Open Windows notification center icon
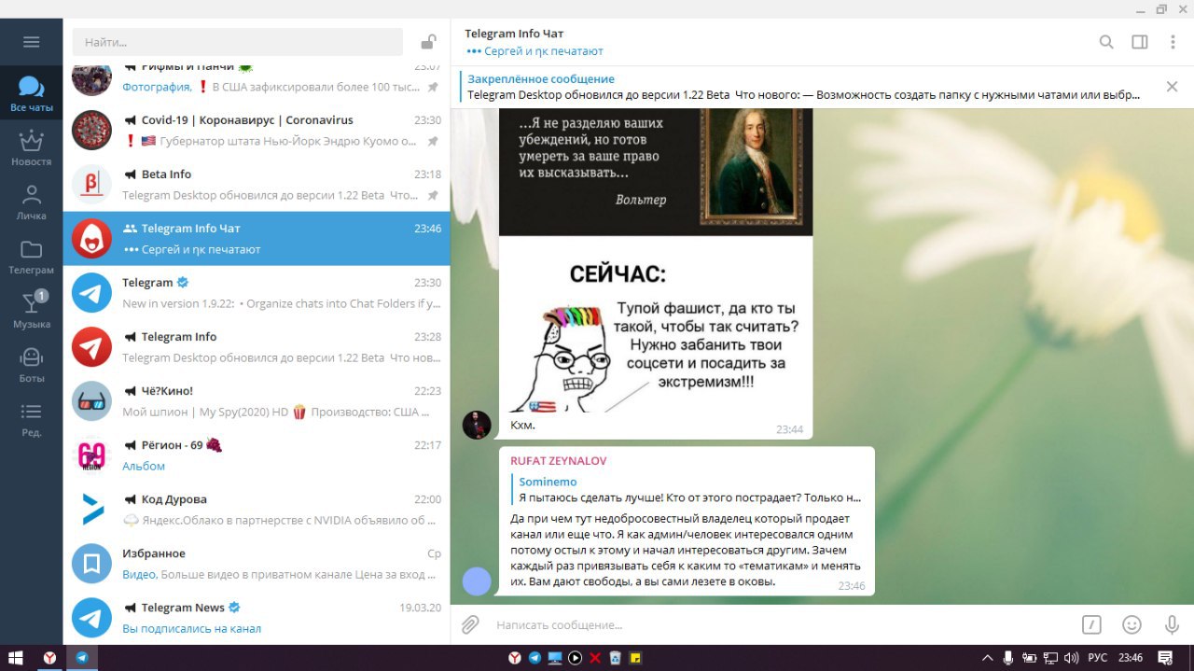The height and width of the screenshot is (671, 1194). coord(1165,658)
